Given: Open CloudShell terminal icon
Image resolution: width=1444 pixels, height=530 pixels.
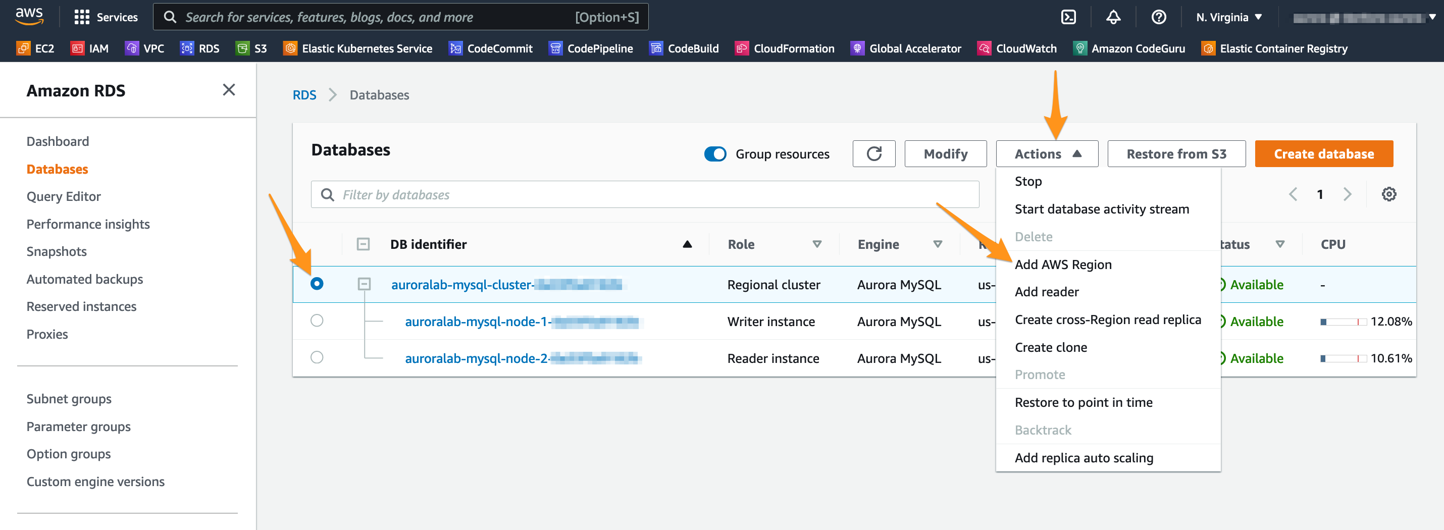Looking at the screenshot, I should 1068,17.
